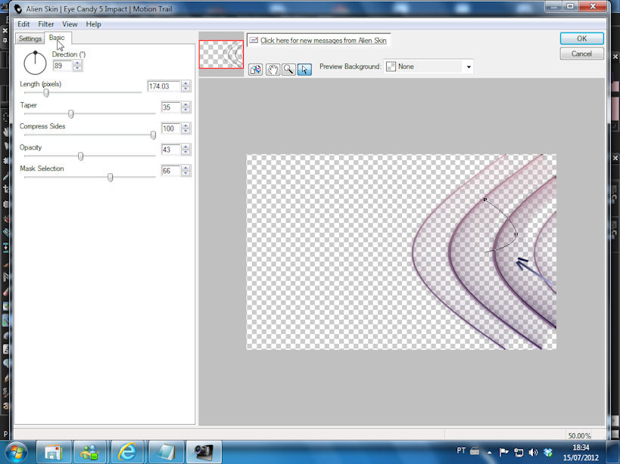Click the Taper slider handle

point(70,114)
